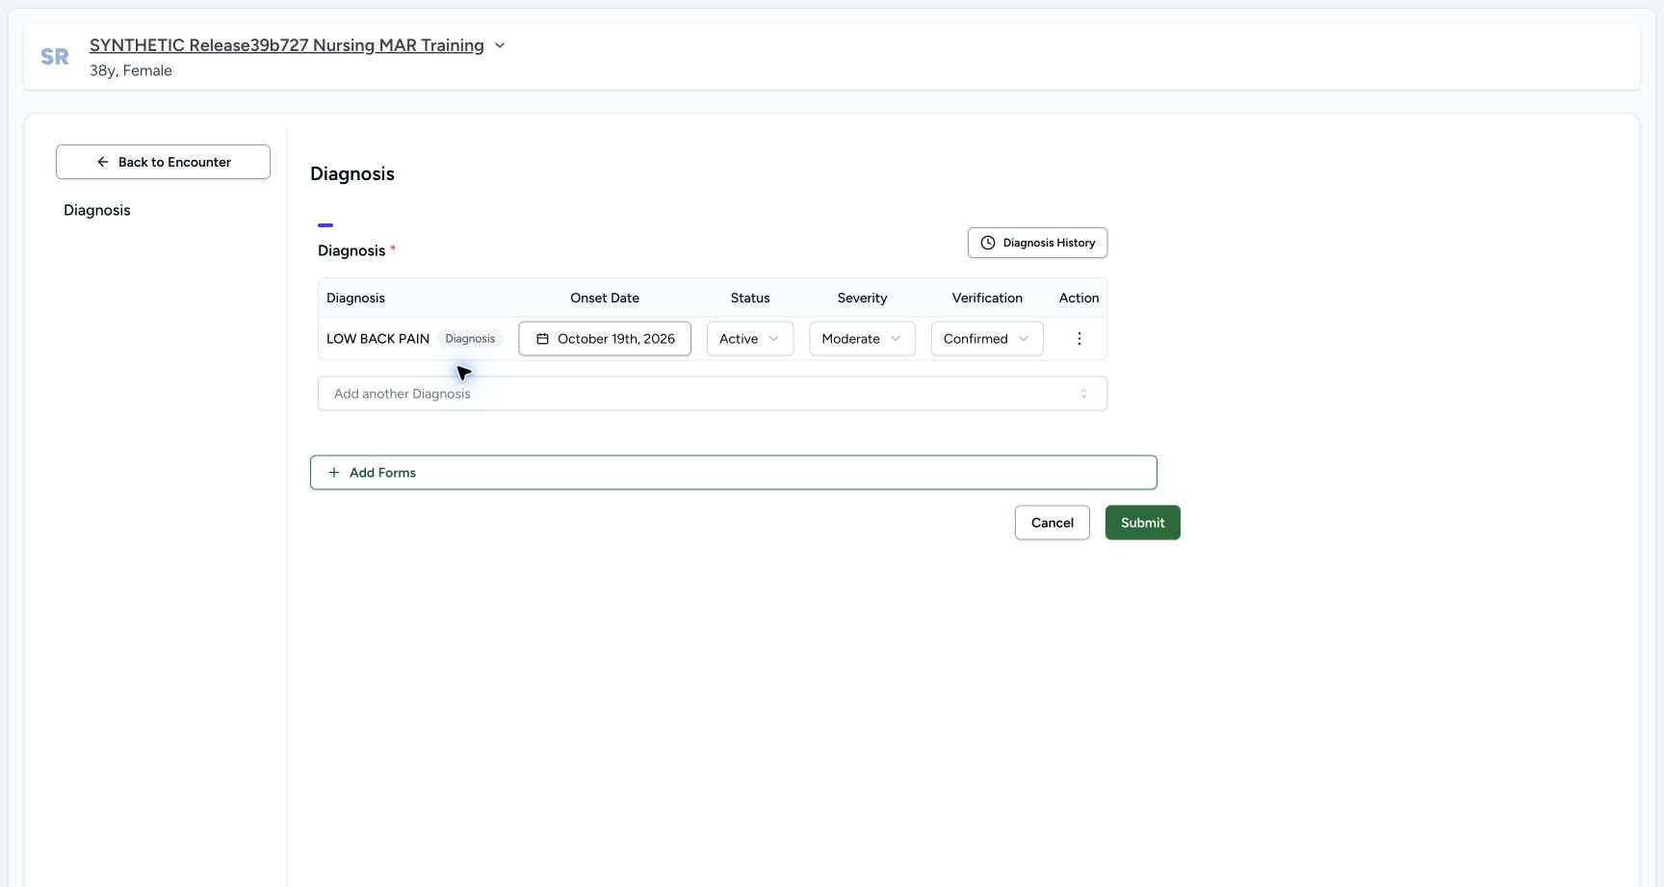Open the three-dot action menu for LOW BACK PAIN
This screenshot has height=887, width=1664.
(x=1079, y=339)
